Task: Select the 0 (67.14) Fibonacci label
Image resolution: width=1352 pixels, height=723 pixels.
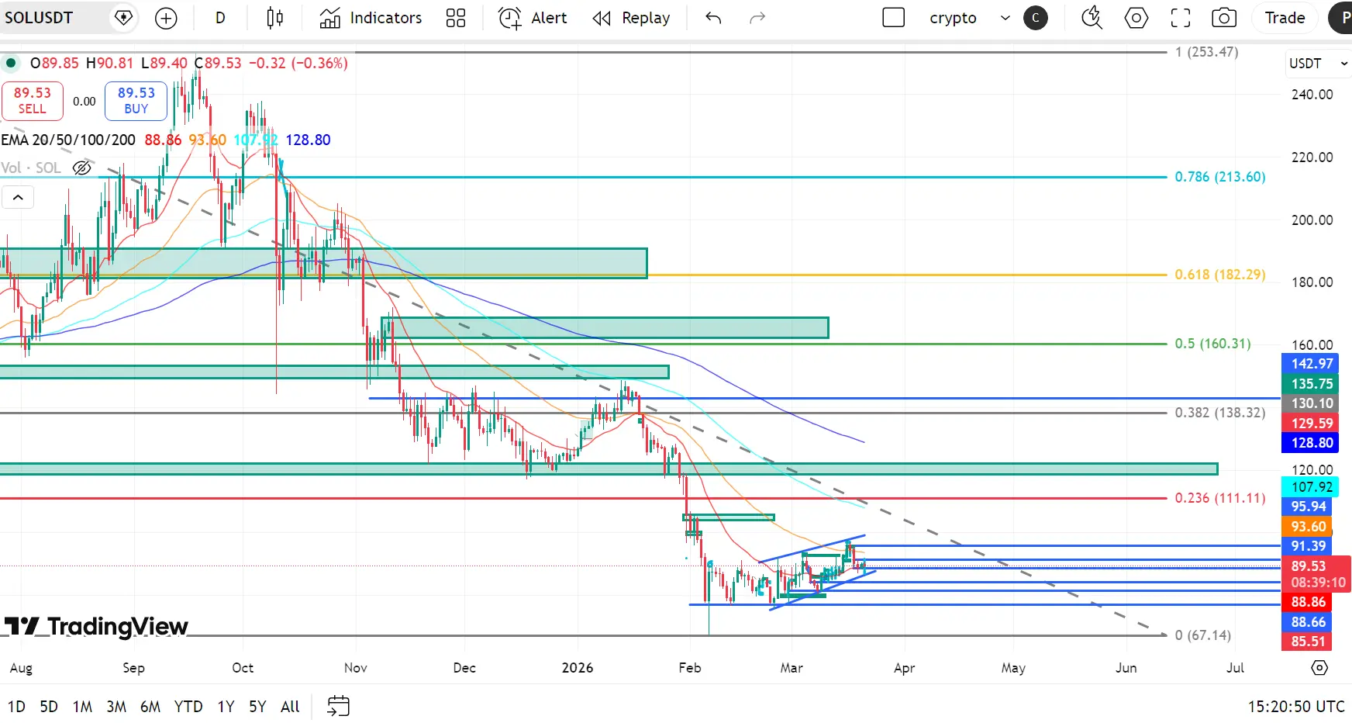Action: 1203,635
